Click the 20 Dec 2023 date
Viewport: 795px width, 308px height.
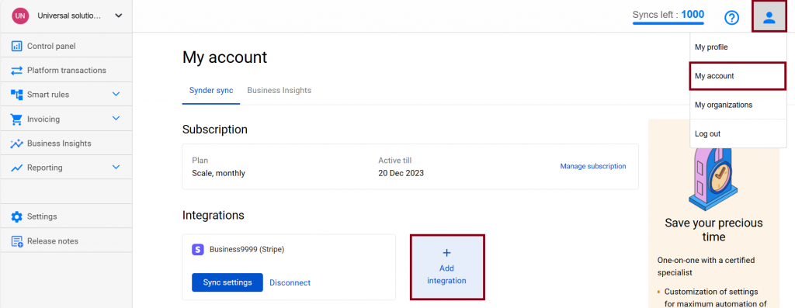[x=401, y=173]
